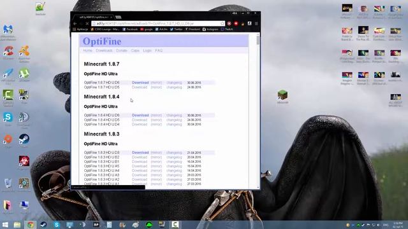Image resolution: width=408 pixels, height=229 pixels.
Task: Switch to Chrome in taskbar
Action: click(31, 225)
